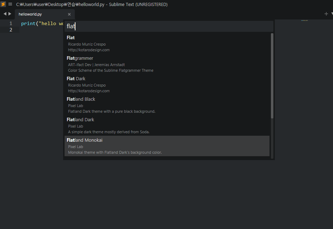Open the hamburger menu icon

click(x=10, y=4)
